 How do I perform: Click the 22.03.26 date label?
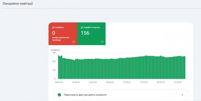(x=93, y=82)
